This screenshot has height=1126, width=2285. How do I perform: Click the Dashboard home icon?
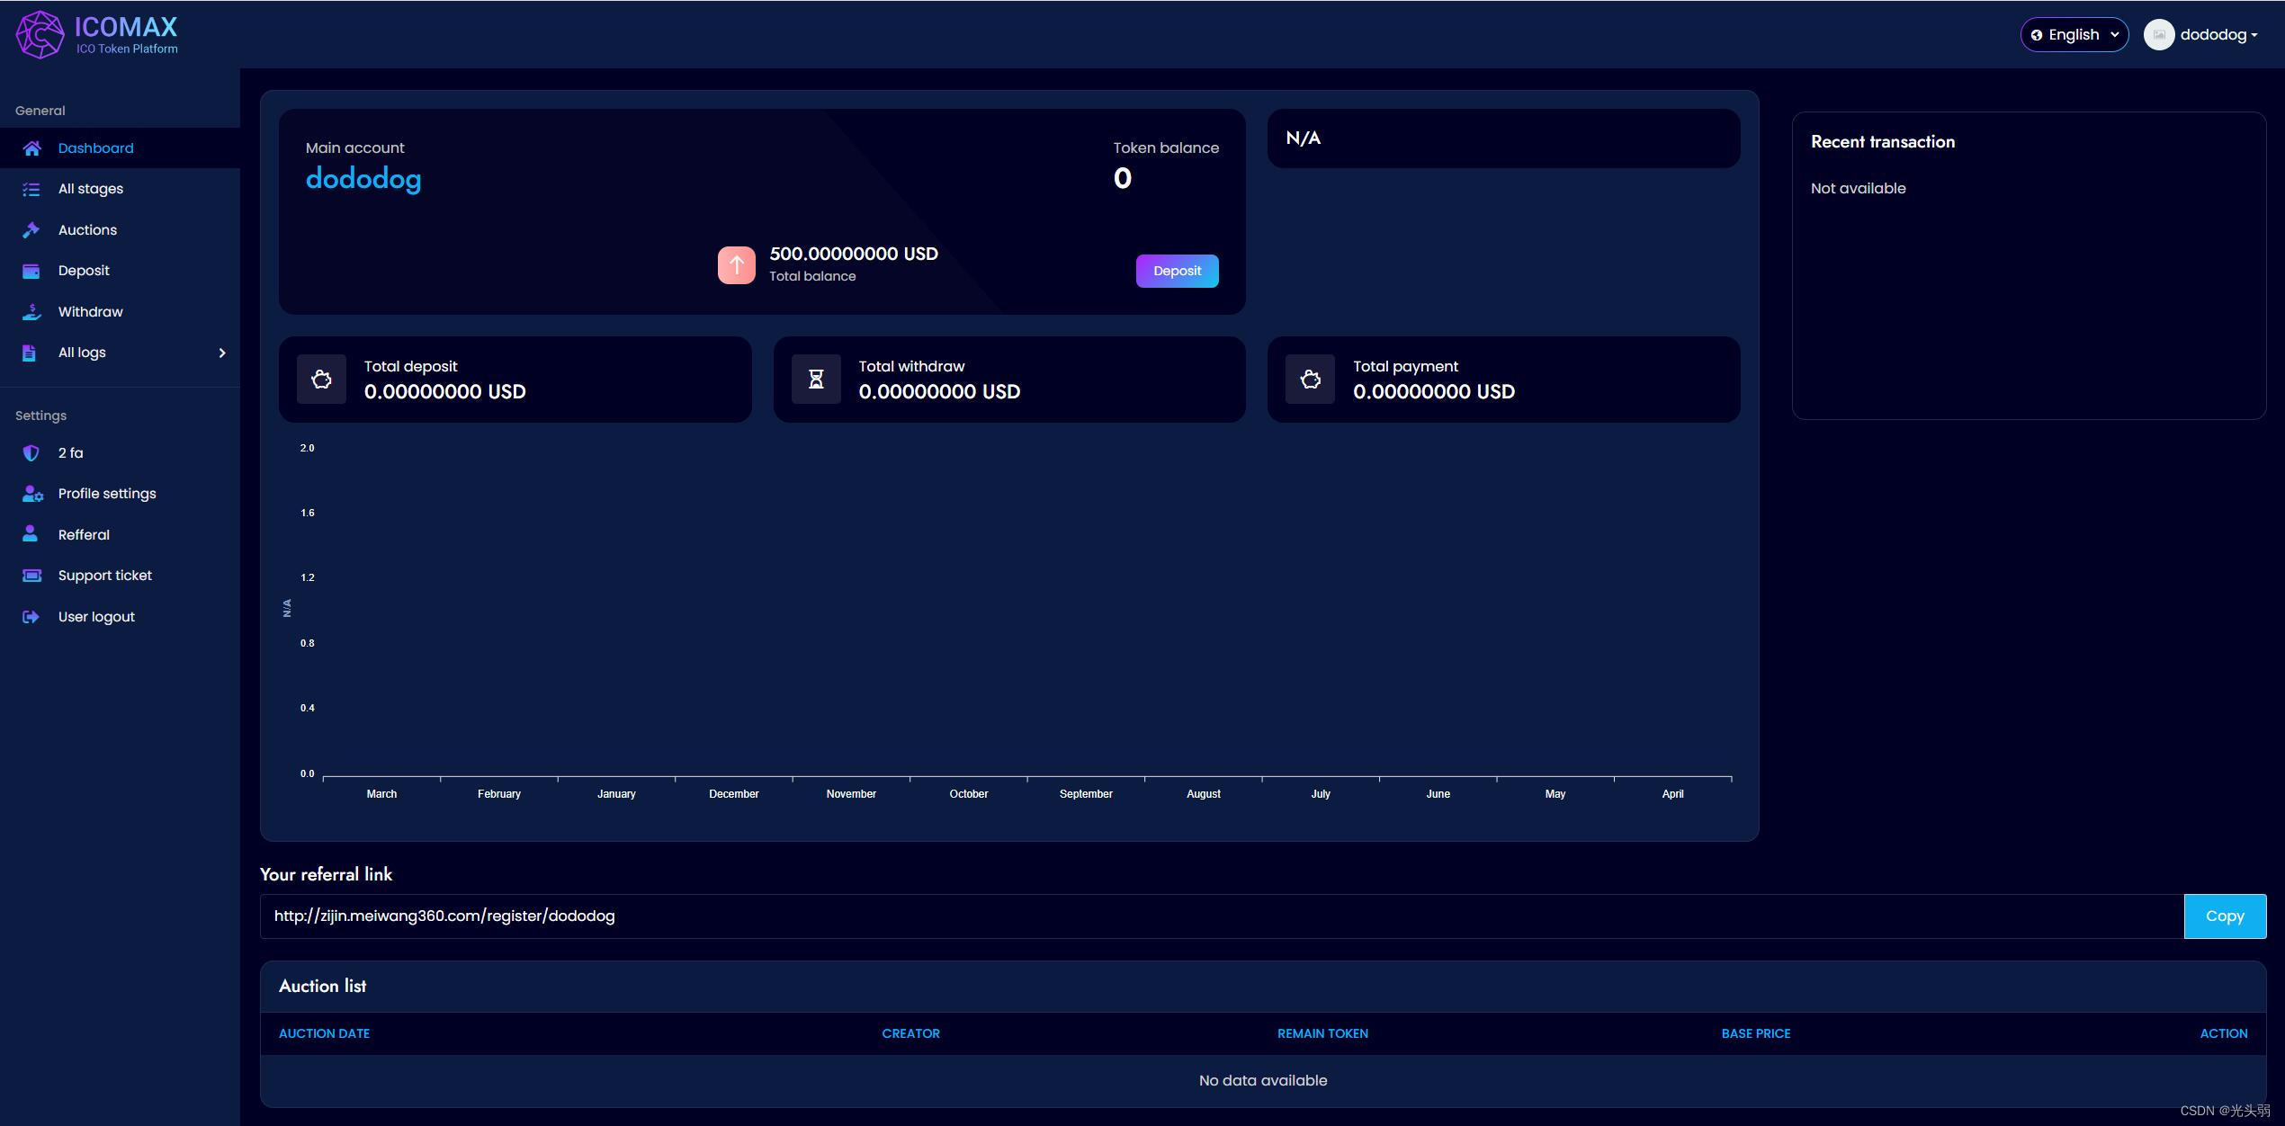pos(31,148)
